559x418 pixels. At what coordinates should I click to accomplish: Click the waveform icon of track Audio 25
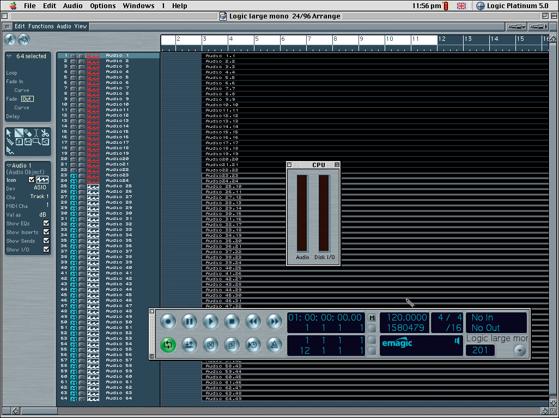tap(93, 187)
